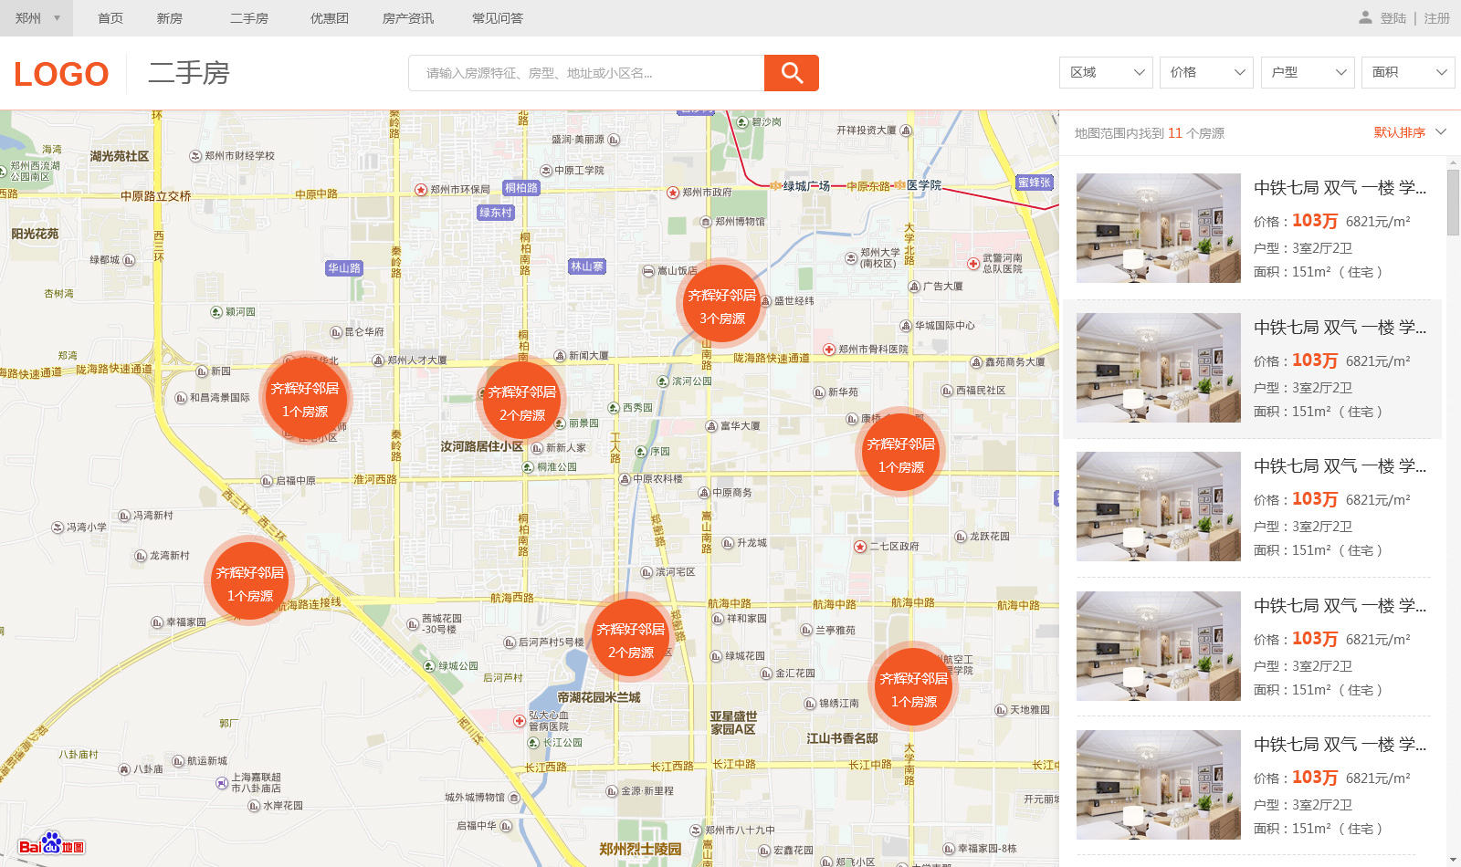Open third listing title 中铁七局 双气 一楼
The width and height of the screenshot is (1461, 867).
pyautogui.click(x=1340, y=466)
